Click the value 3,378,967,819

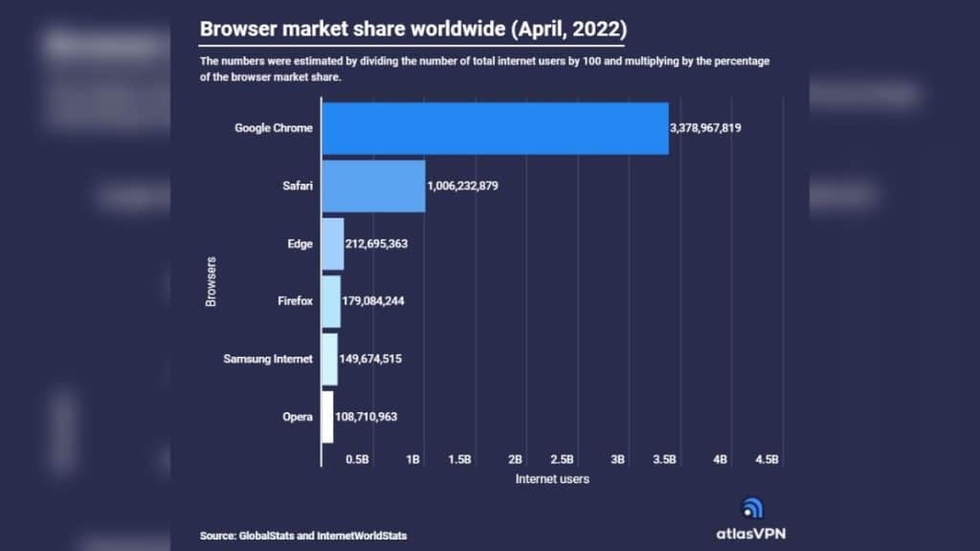pyautogui.click(x=705, y=128)
